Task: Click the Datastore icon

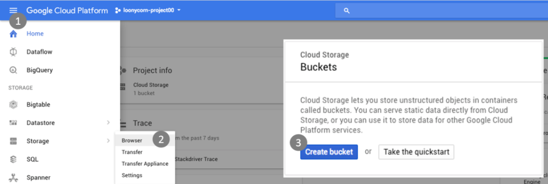Action: pyautogui.click(x=13, y=123)
